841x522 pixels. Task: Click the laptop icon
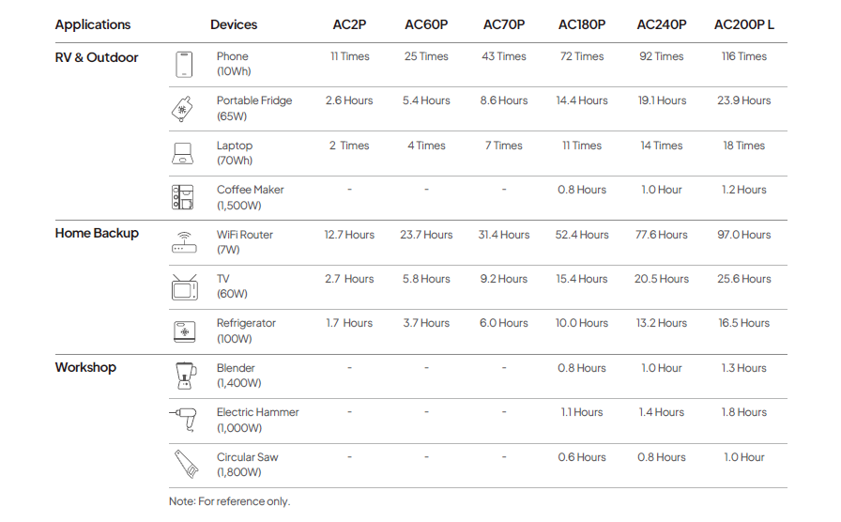pyautogui.click(x=183, y=153)
